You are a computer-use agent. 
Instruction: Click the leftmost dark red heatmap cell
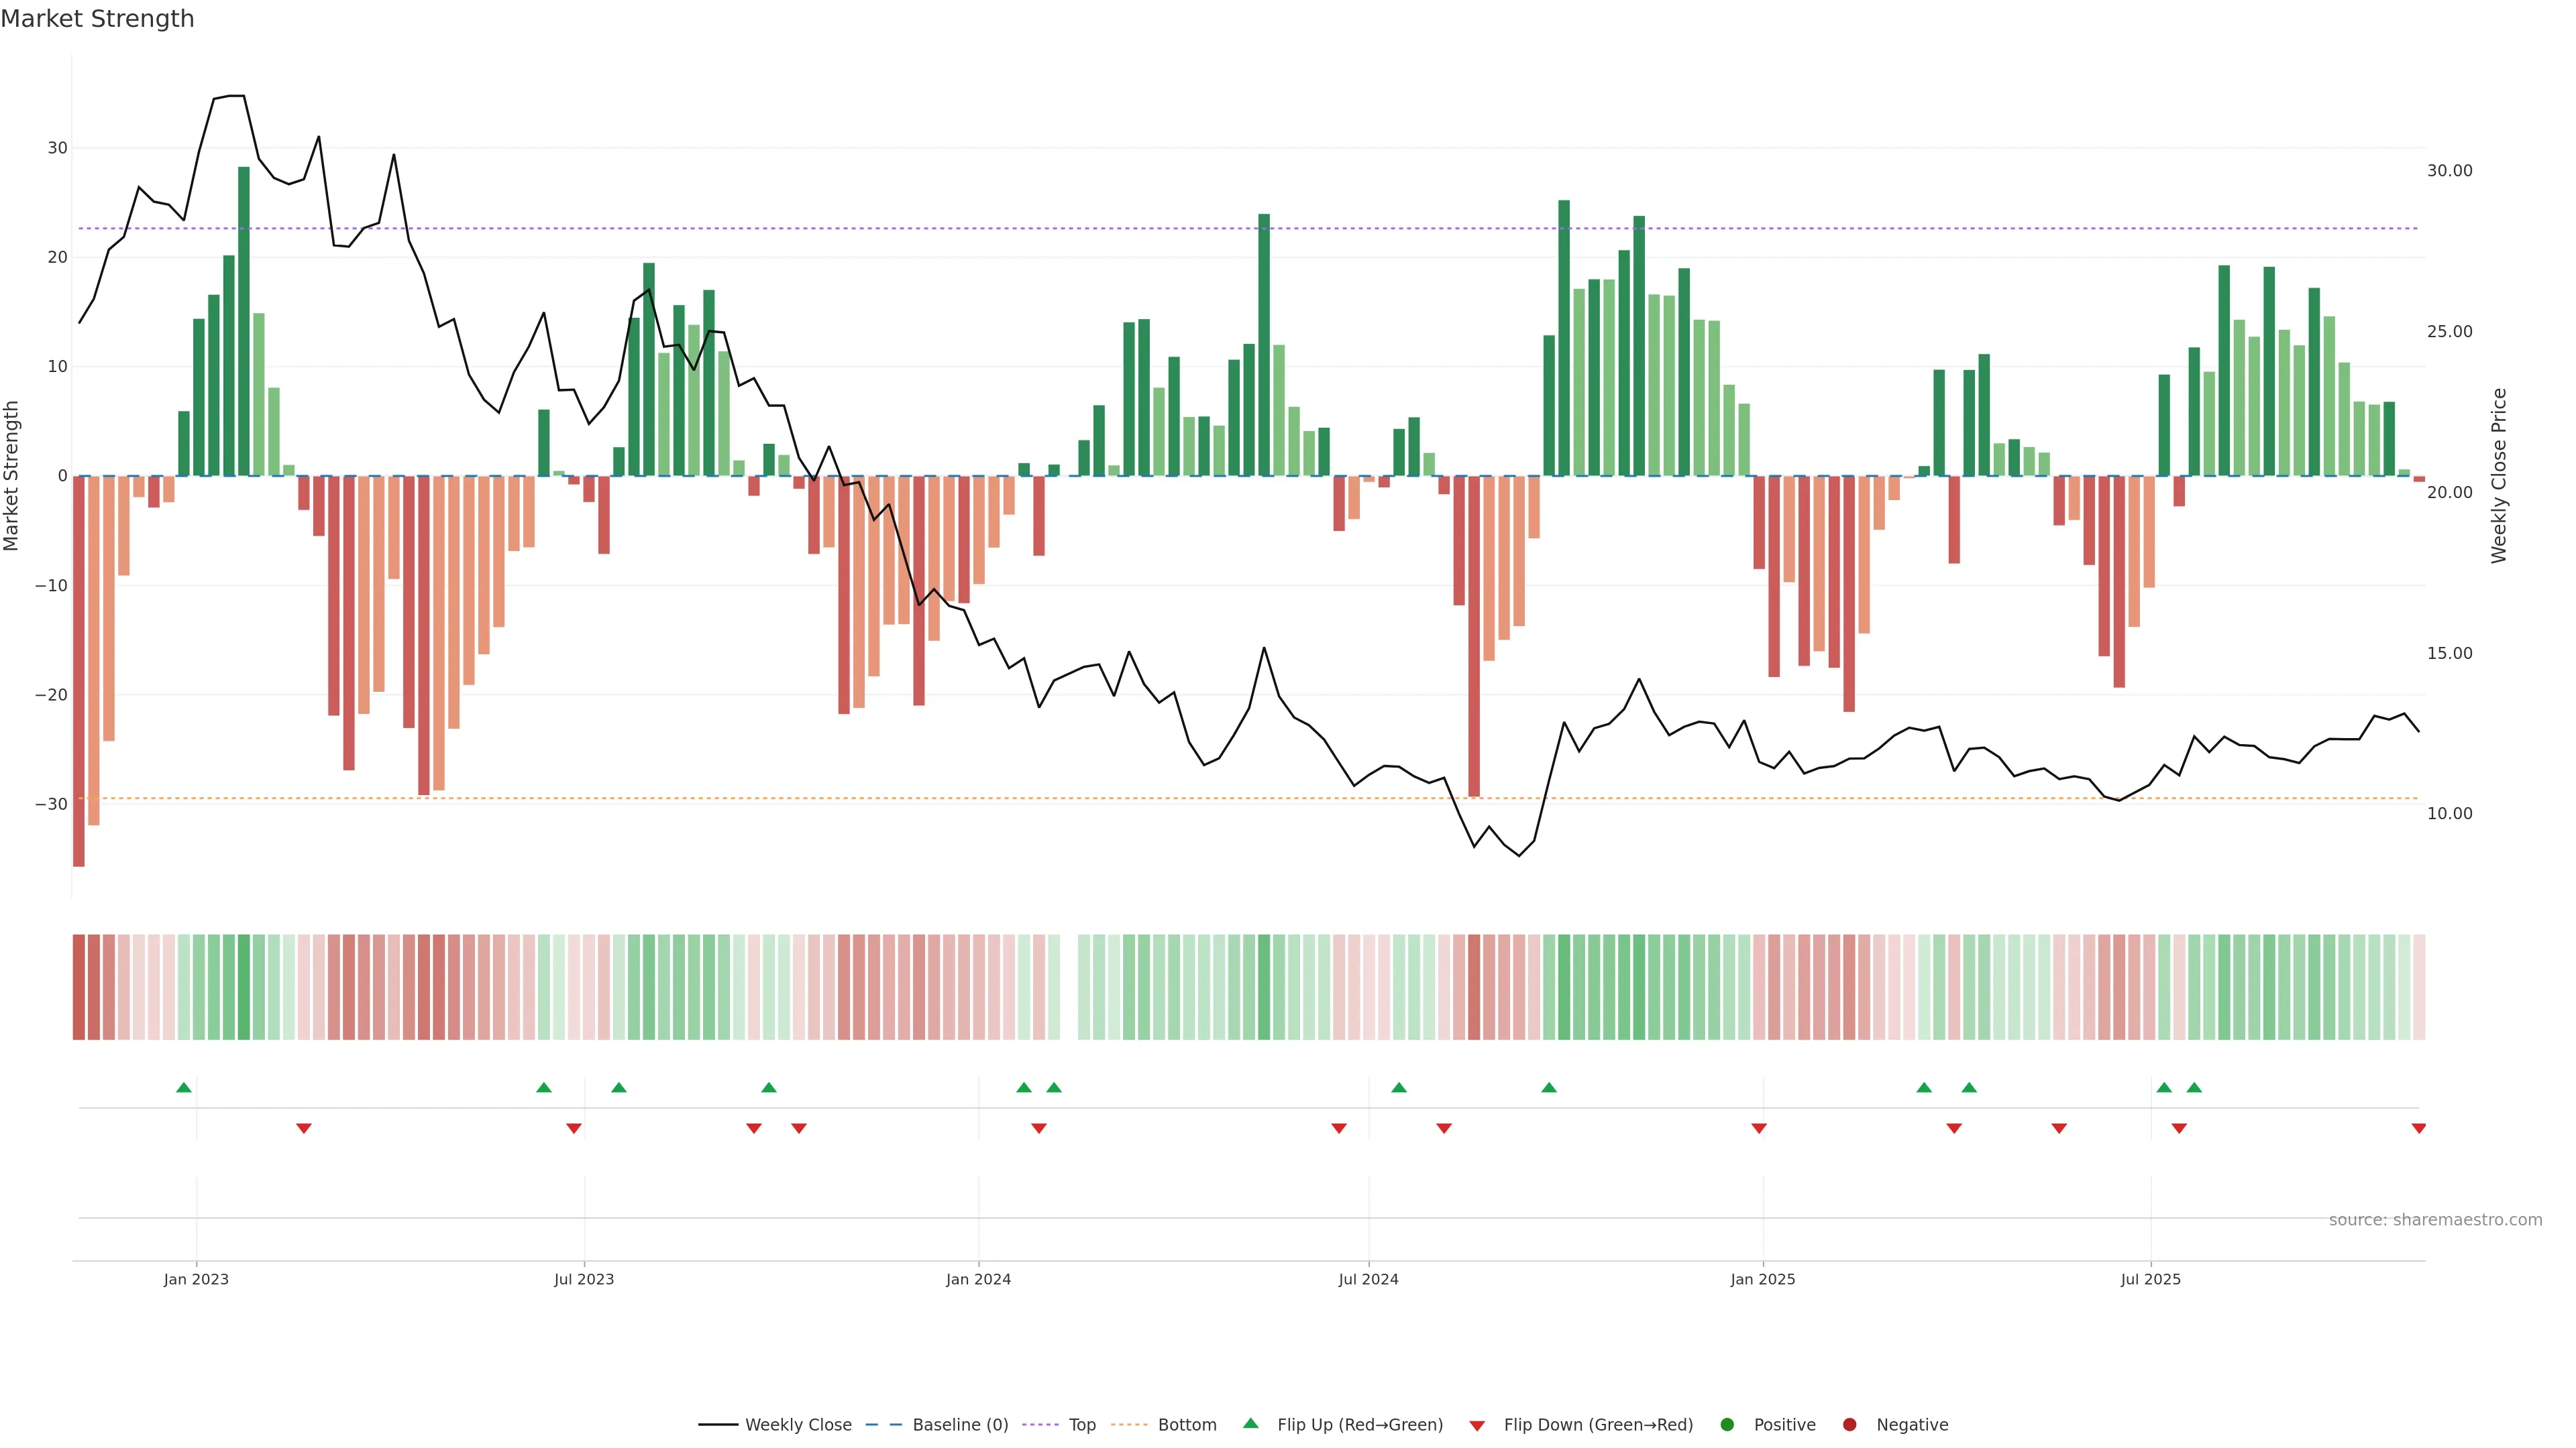pyautogui.click(x=79, y=986)
